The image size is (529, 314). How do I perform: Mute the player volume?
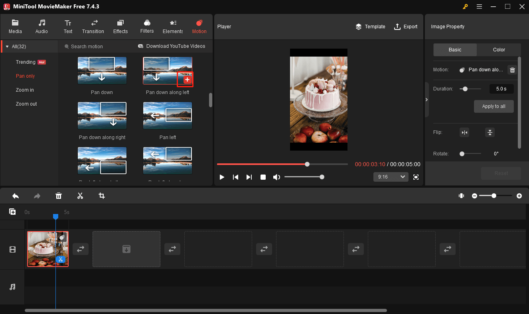click(276, 177)
